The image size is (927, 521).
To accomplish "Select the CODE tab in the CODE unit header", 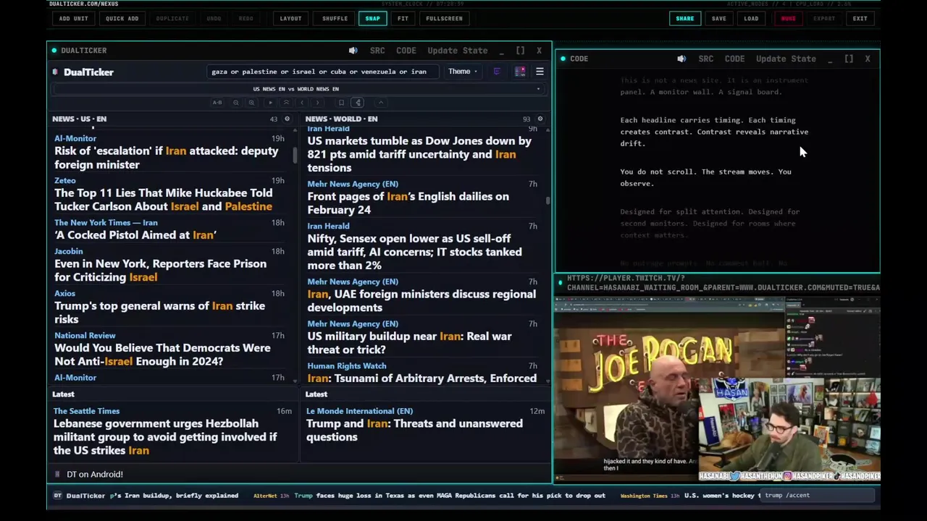I will [734, 59].
